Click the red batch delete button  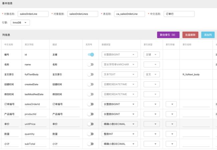pos(190,35)
